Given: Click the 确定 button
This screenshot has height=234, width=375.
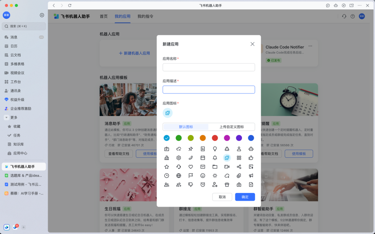Looking at the screenshot, I should (x=245, y=197).
